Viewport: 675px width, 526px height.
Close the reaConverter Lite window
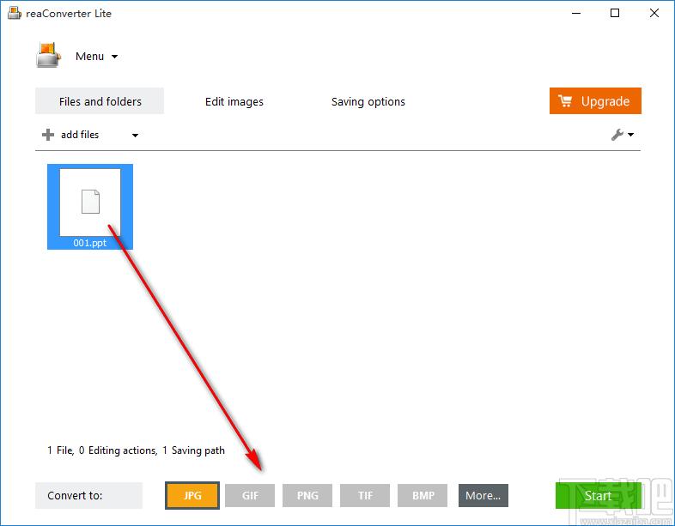654,13
